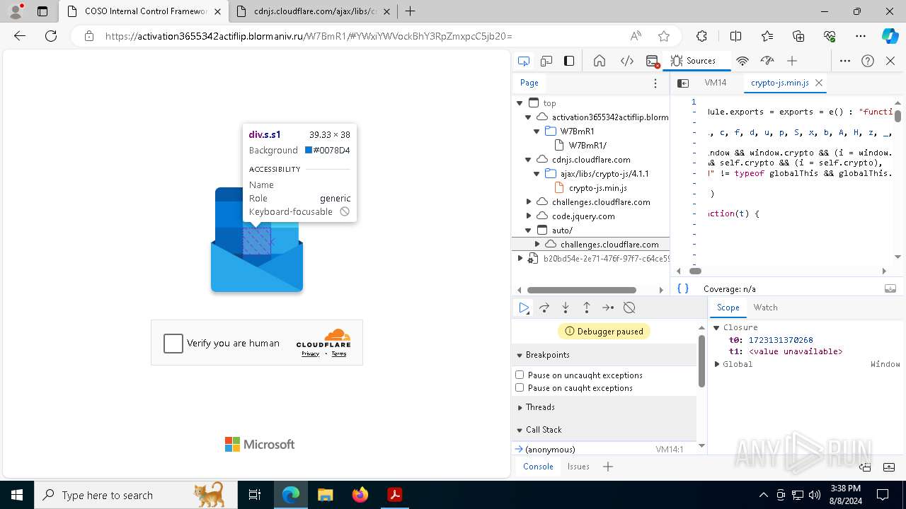Close crypto-js.min.js editor tab
906x509 pixels.
819,83
